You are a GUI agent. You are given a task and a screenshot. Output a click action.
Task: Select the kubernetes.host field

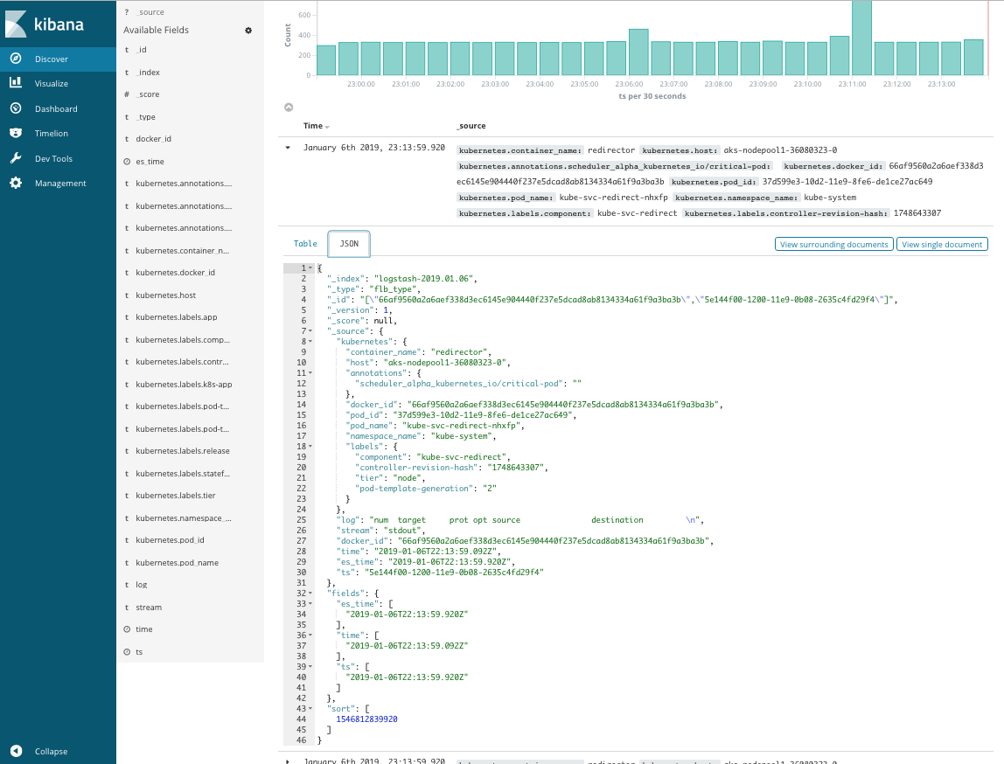(166, 295)
